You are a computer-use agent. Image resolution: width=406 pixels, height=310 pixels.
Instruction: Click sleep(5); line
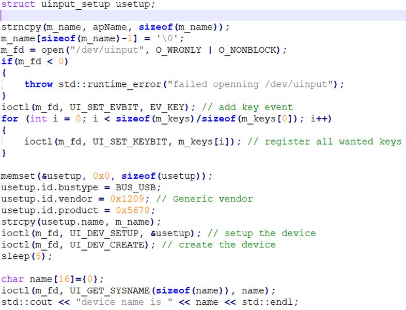point(27,256)
